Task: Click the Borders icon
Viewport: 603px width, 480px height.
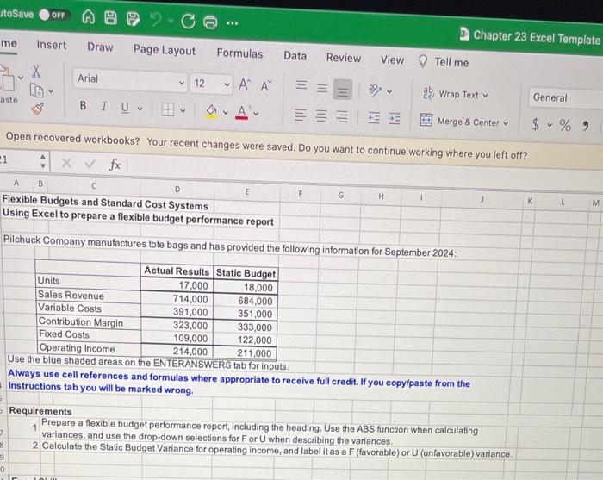Action: click(168, 109)
